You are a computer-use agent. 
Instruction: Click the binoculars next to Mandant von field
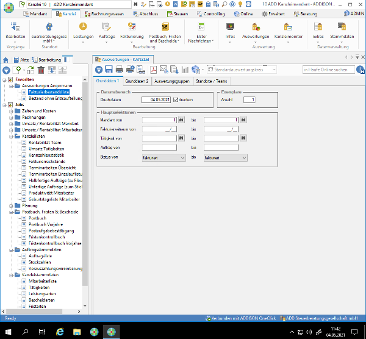click(x=181, y=120)
